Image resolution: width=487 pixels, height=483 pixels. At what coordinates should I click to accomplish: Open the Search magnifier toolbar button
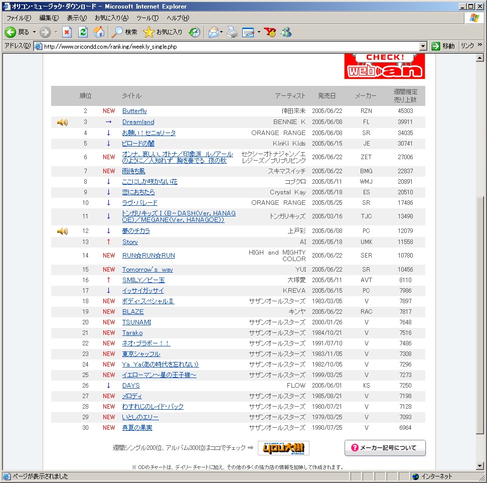[x=124, y=32]
